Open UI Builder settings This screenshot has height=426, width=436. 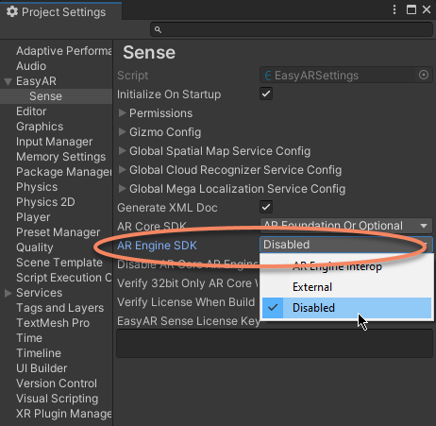click(42, 368)
